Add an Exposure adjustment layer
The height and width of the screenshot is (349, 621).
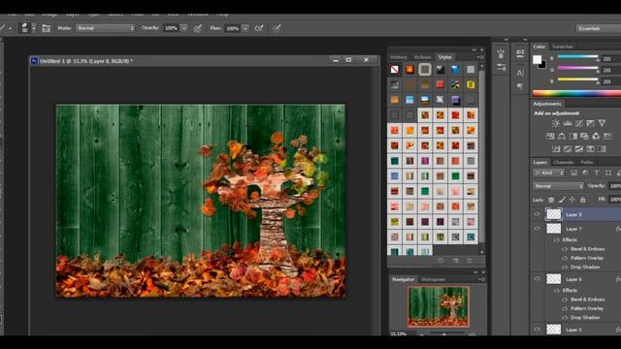pos(591,123)
